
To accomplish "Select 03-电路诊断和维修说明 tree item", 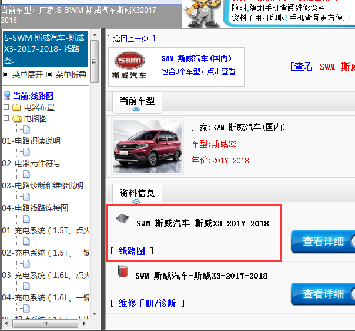I will pos(42,186).
